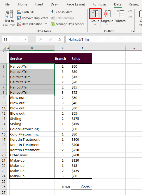Image resolution: width=142 pixels, height=195 pixels.
Task: Open the File tab
Action: click(x=7, y=4)
